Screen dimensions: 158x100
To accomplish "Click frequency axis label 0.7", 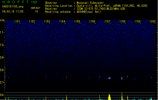I will 2,82.
